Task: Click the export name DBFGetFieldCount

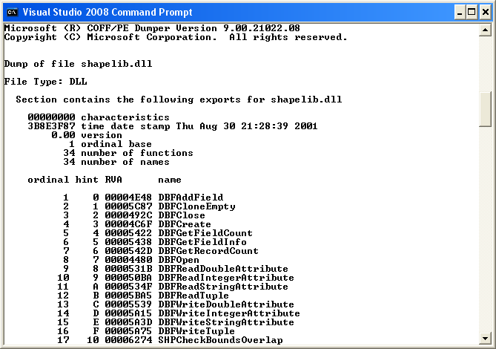Action: (205, 232)
